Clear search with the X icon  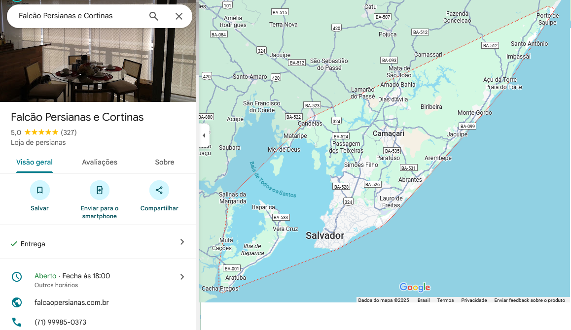click(179, 16)
